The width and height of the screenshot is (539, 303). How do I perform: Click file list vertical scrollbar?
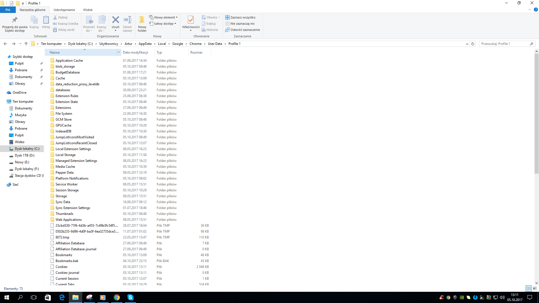536,114
